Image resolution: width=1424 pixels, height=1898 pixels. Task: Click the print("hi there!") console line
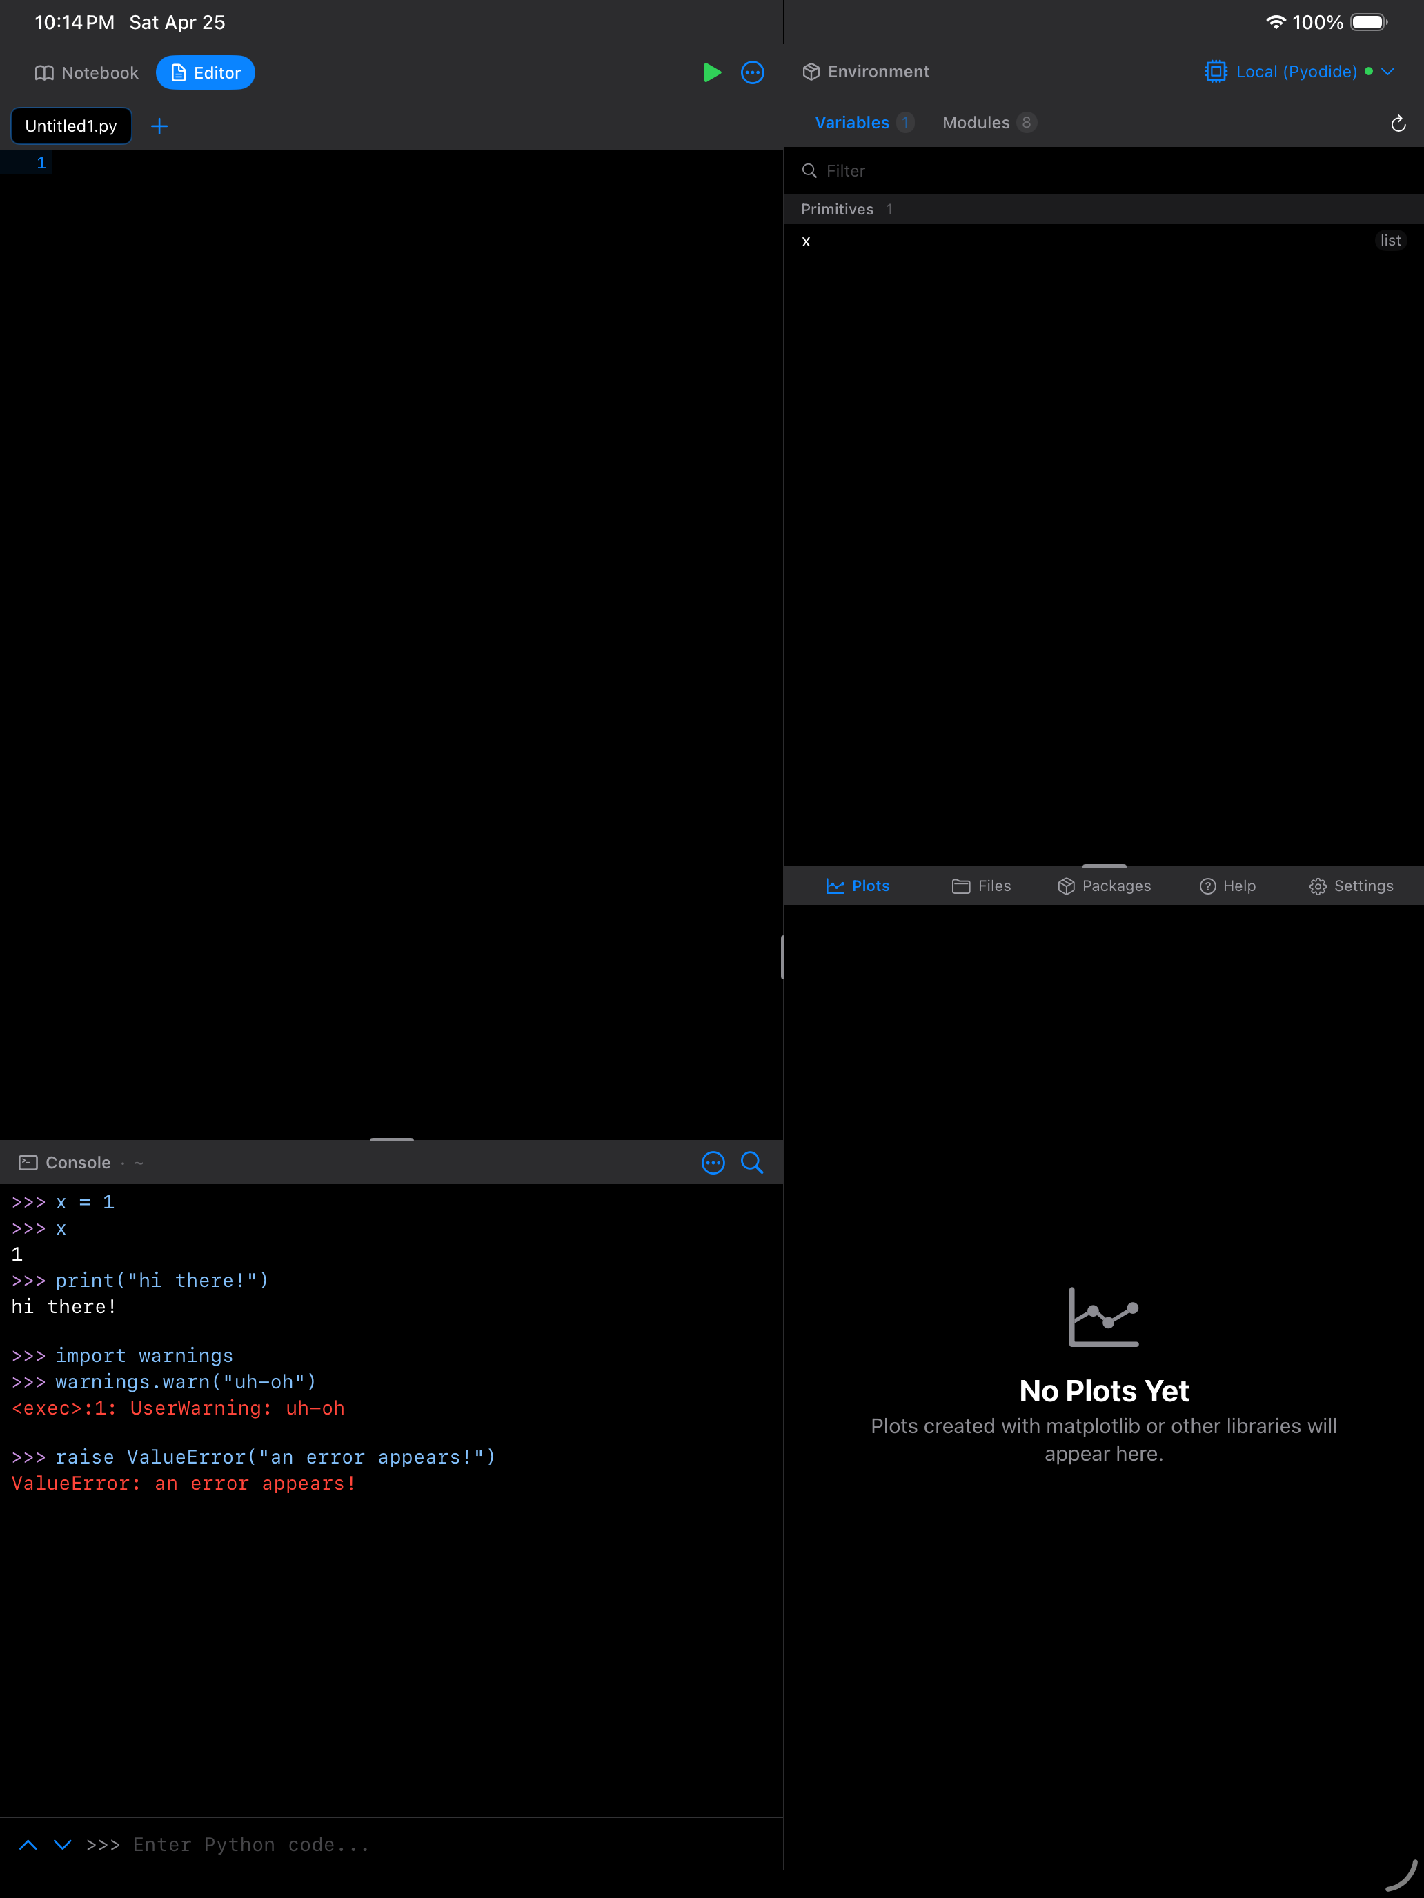140,1280
